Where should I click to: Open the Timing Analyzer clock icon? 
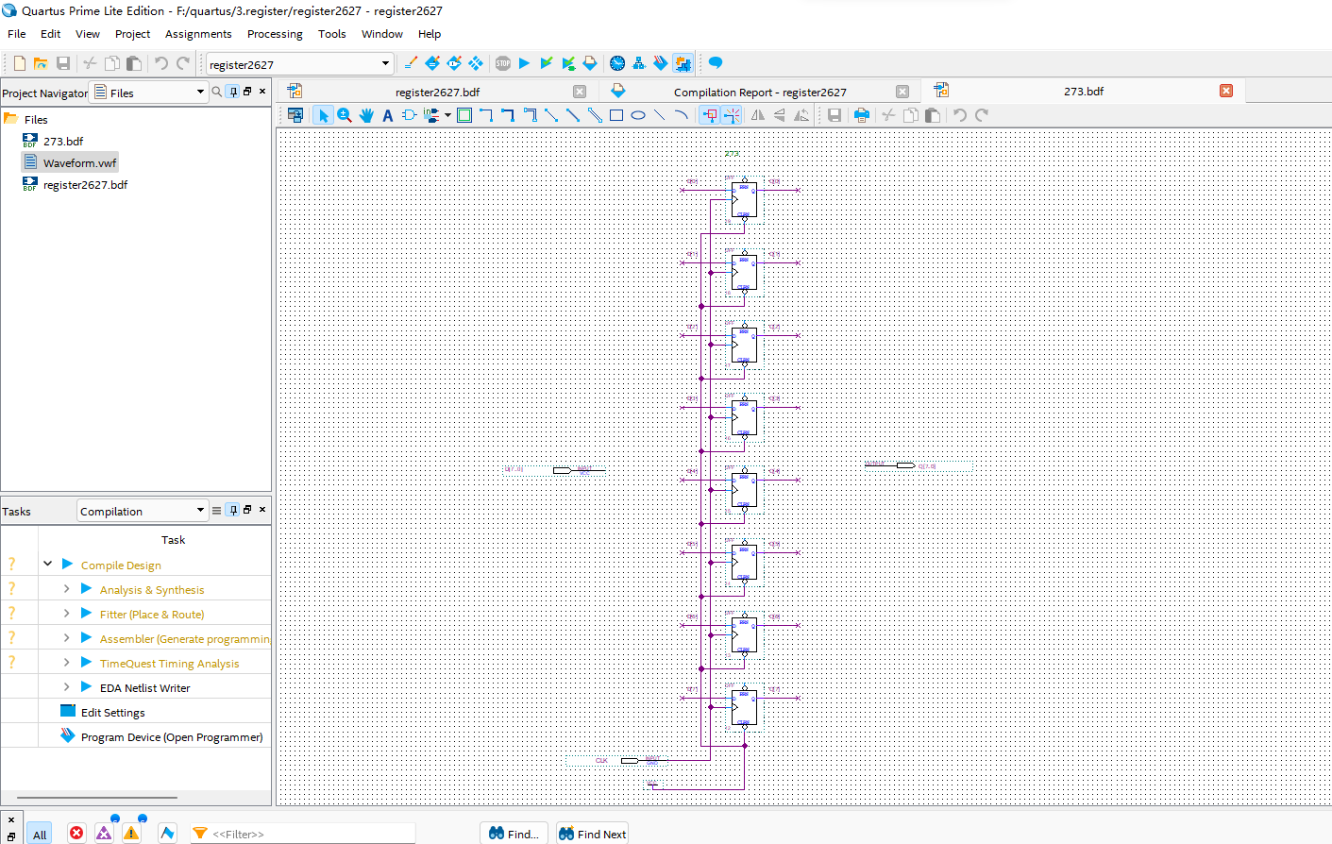617,63
